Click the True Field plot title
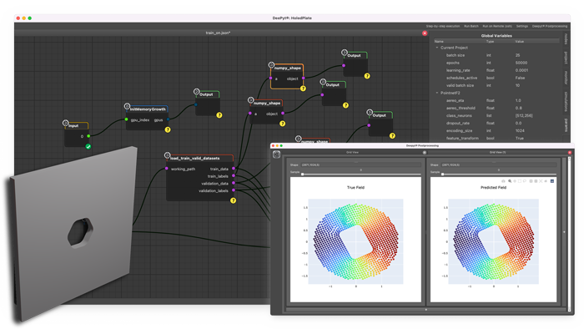The image size is (584, 329). (x=355, y=187)
